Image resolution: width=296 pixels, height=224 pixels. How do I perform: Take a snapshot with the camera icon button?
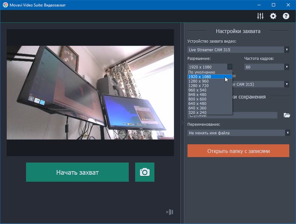[145, 172]
